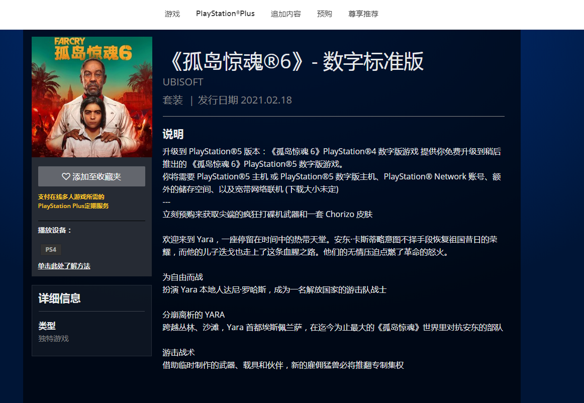
Task: Click the 独特游戏 genre value
Action: (54, 339)
